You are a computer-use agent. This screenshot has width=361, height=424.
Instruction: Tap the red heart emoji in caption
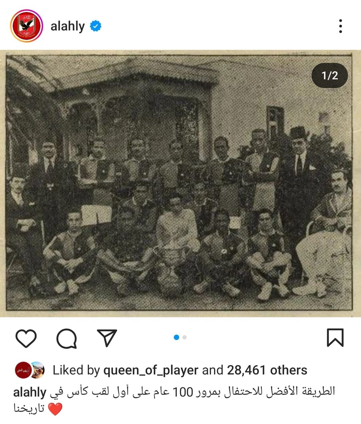(x=55, y=409)
